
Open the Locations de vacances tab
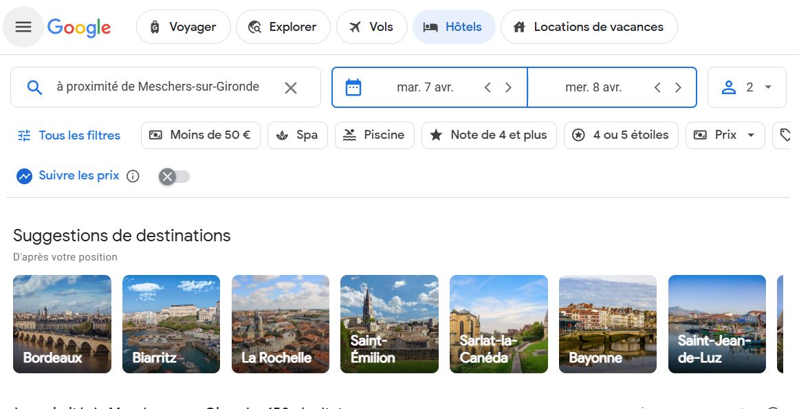589,27
